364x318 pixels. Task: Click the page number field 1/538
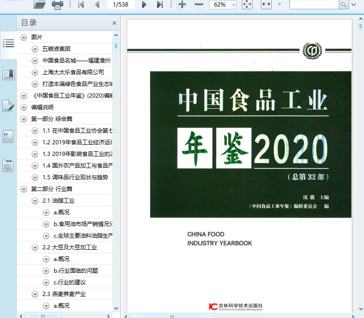(121, 4)
